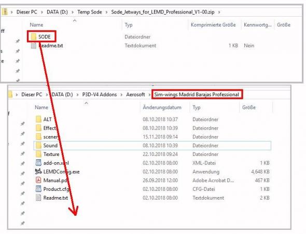Click the Readme.txt icon inside the zip

point(34,46)
